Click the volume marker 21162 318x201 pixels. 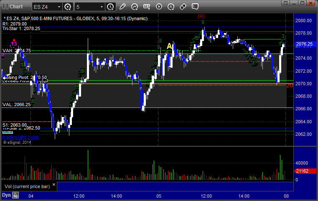point(305,171)
